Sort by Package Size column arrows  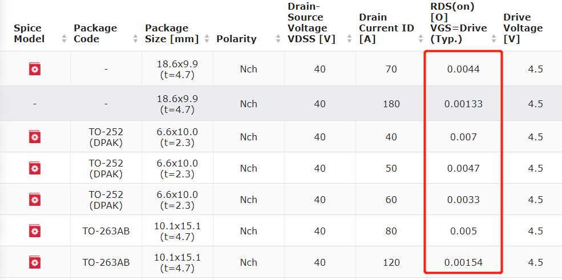(x=207, y=39)
